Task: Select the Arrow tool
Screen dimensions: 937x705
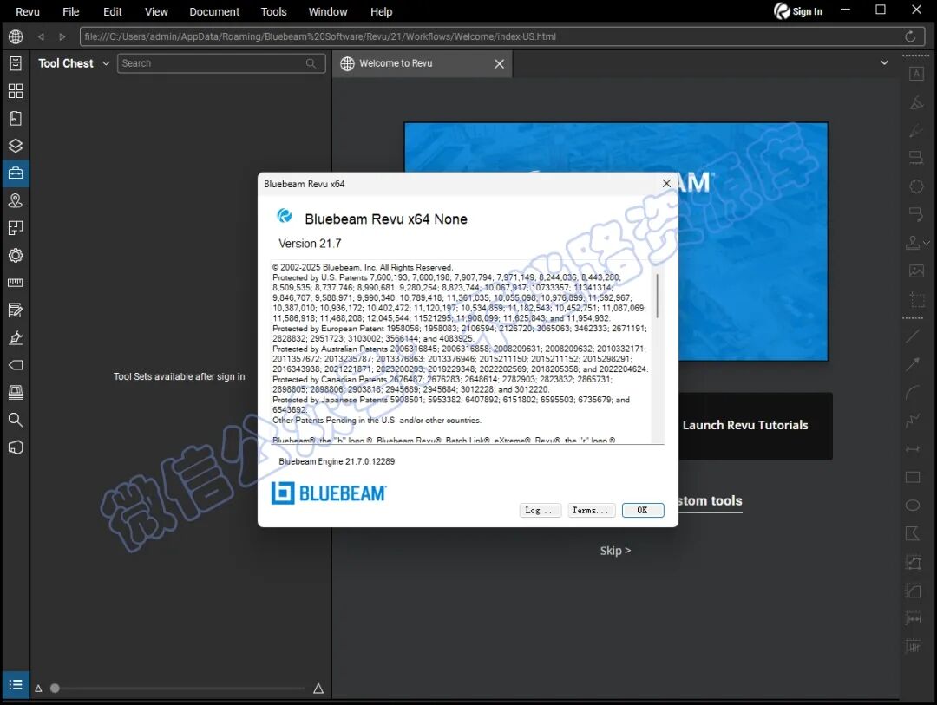Action: coord(913,364)
